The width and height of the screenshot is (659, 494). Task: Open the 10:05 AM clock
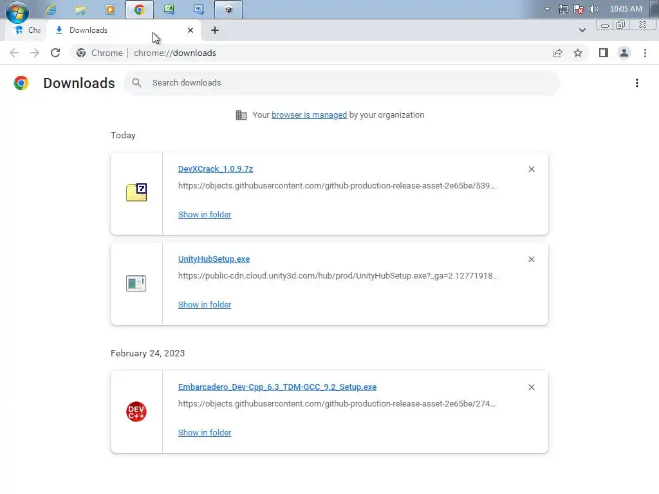[x=626, y=9]
